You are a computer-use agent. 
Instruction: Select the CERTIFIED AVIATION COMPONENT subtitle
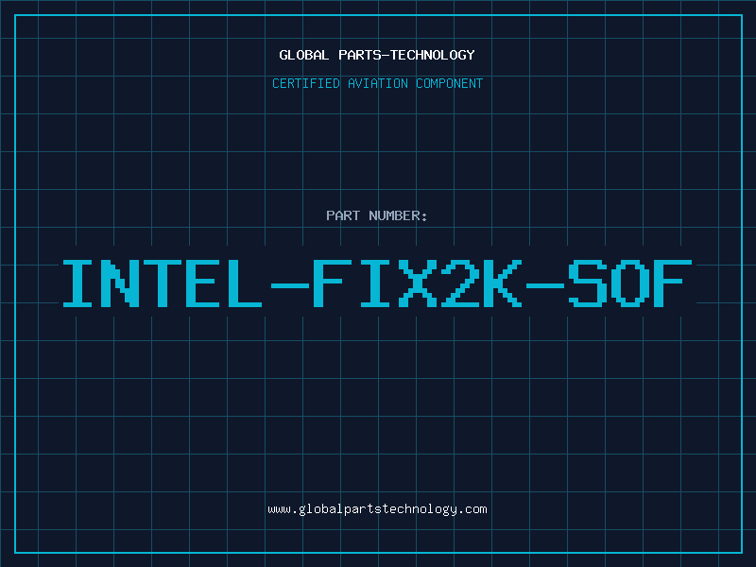coord(377,83)
